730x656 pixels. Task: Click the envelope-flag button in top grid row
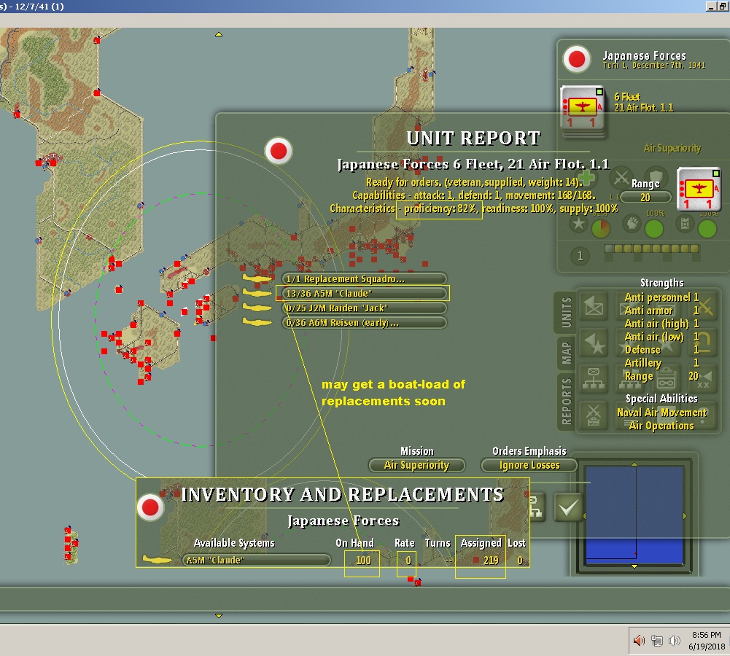(x=594, y=307)
